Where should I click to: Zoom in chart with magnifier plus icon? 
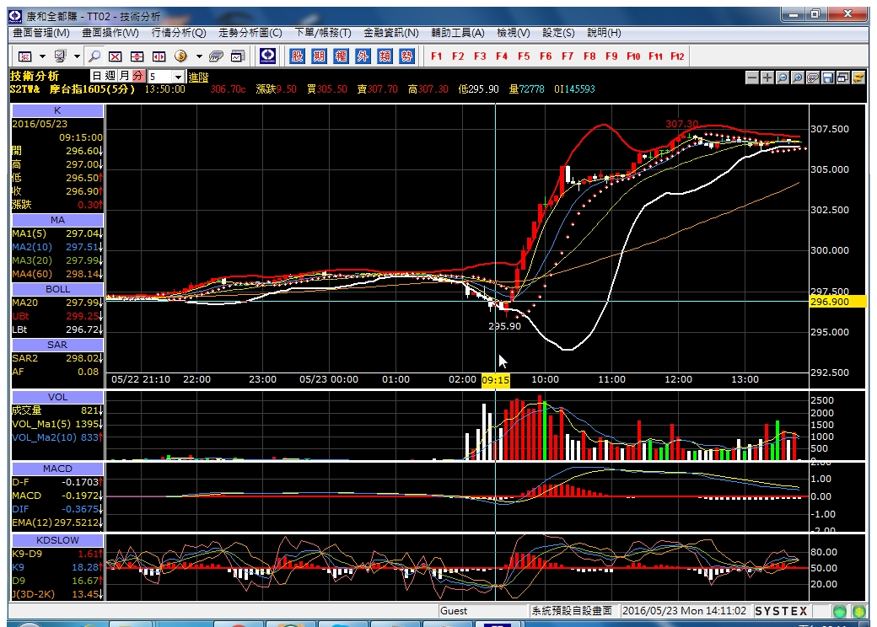(798, 78)
